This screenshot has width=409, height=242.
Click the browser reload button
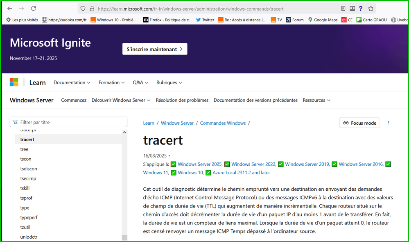coord(34,9)
